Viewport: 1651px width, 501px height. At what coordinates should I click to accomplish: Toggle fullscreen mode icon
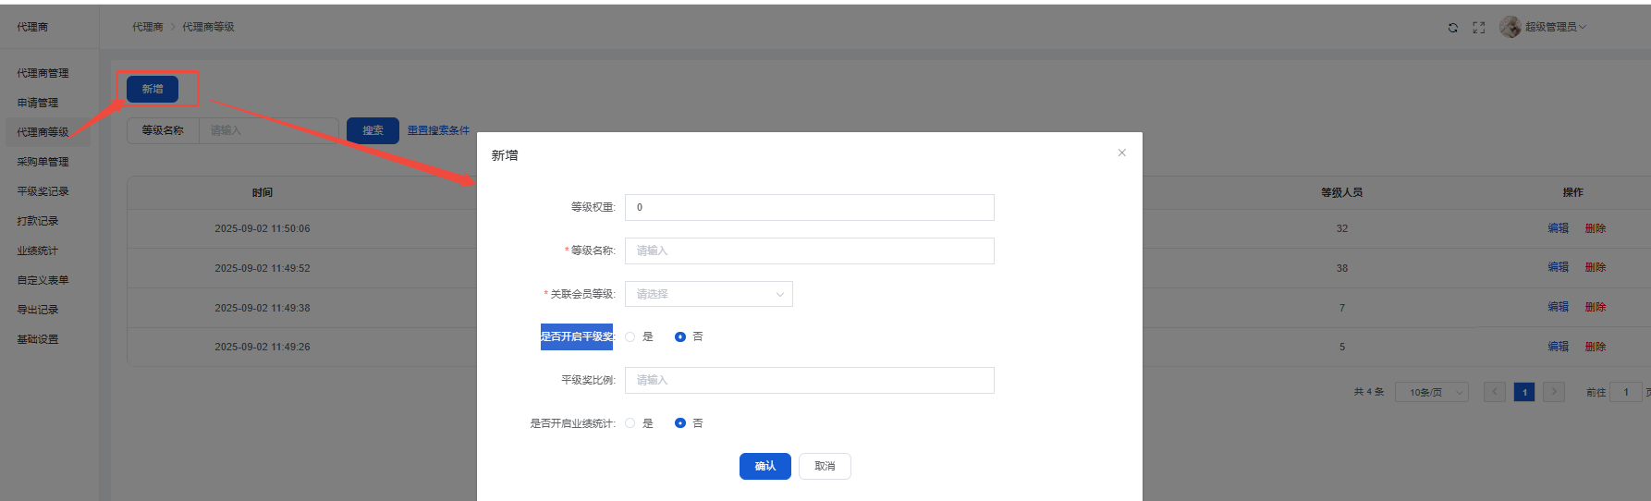(1478, 28)
